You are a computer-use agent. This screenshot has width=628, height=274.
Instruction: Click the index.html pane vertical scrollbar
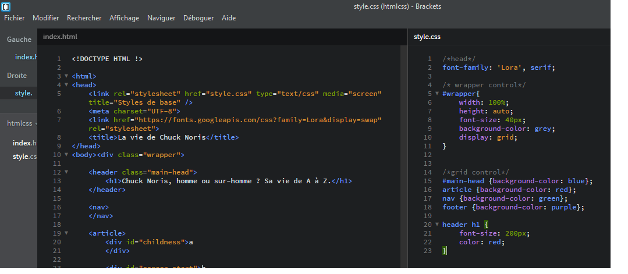(x=404, y=156)
